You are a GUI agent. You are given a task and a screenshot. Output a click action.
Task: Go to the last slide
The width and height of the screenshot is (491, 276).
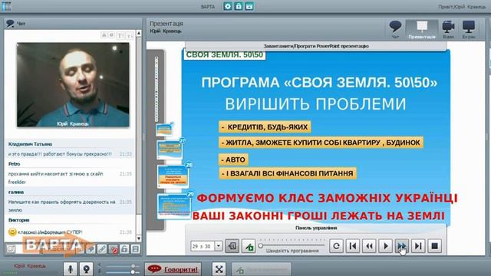click(x=418, y=246)
